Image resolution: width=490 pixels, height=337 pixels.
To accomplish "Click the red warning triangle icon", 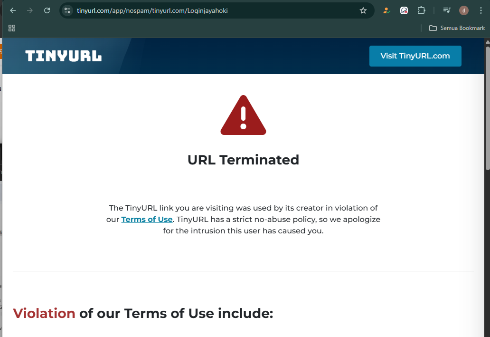I will pyautogui.click(x=243, y=115).
